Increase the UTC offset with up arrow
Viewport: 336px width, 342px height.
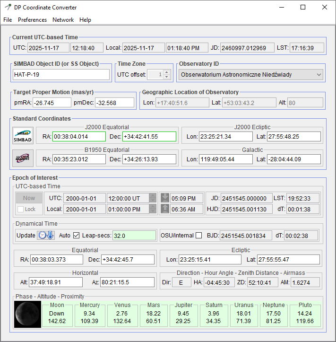point(167,72)
